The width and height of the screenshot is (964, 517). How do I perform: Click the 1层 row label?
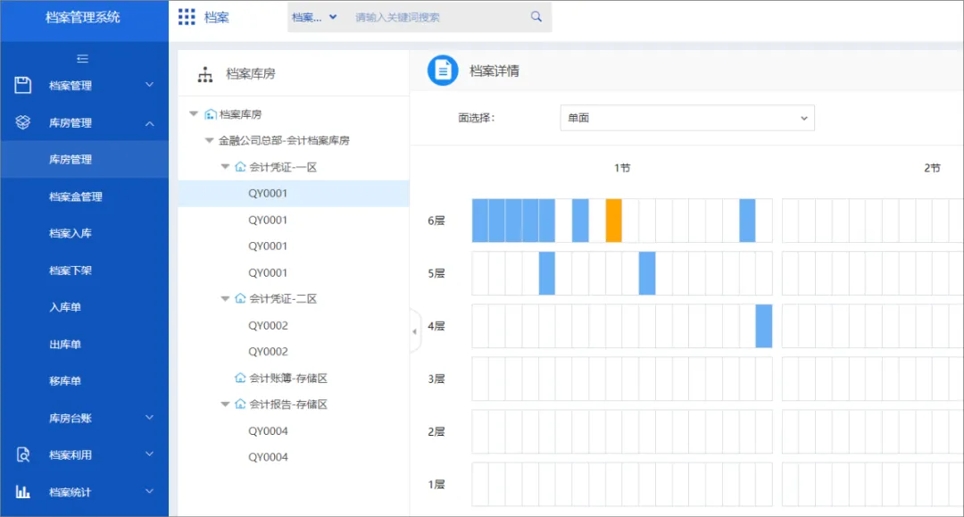pos(436,485)
